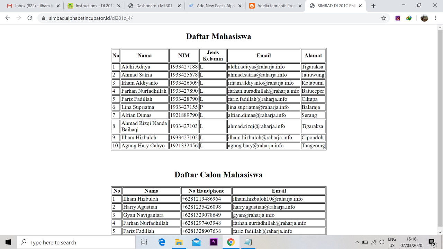Go back to the previous page
This screenshot has width=443, height=249.
(8, 18)
